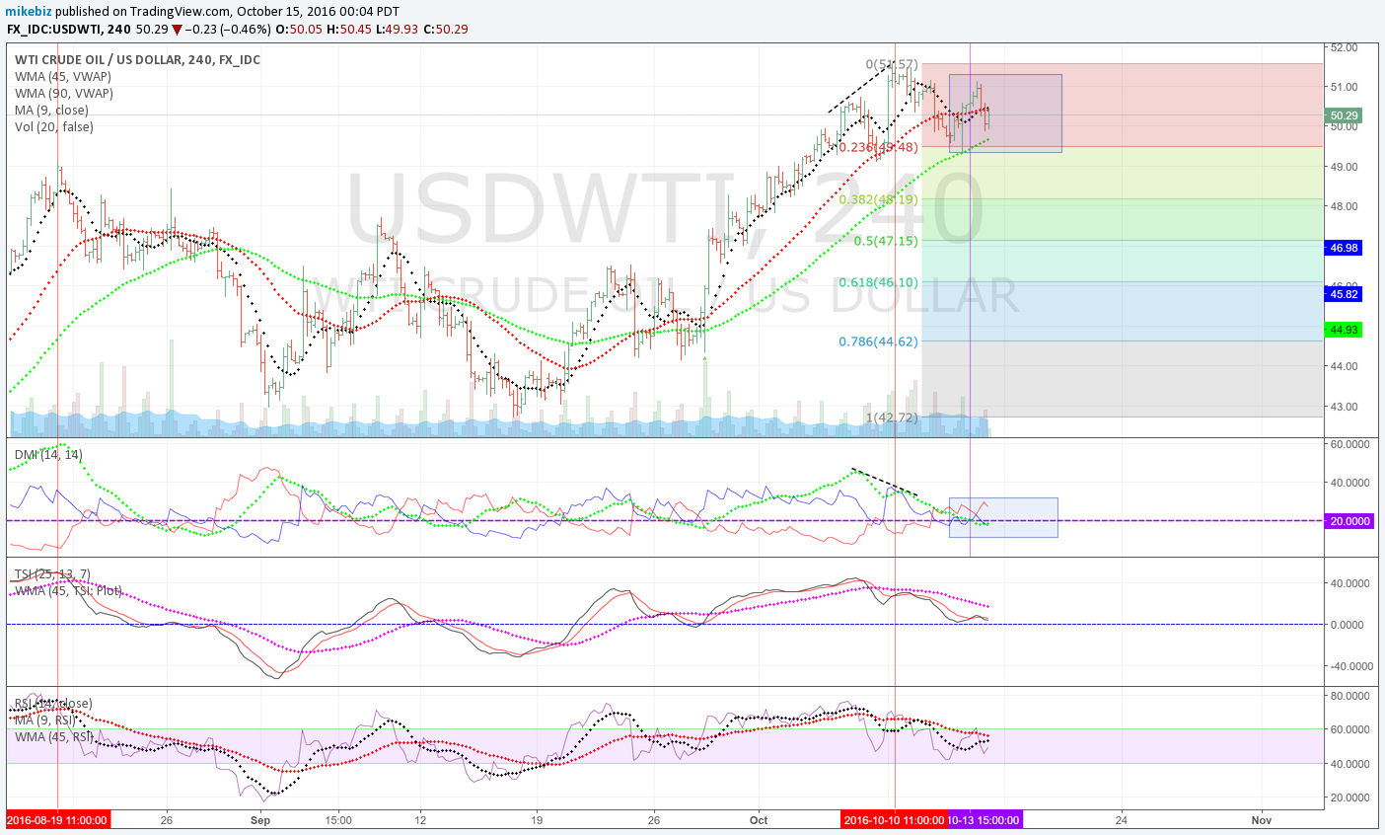Viewport: 1385px width, 835px height.
Task: Click the 48.00 price axis label
Action: click(1344, 206)
